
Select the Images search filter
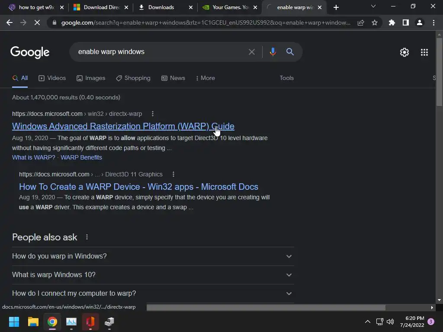91,78
